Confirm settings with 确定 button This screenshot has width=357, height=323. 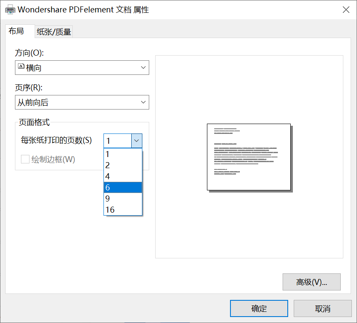click(x=259, y=308)
